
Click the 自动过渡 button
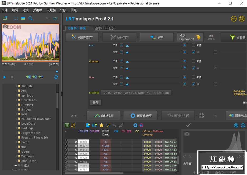pos(103,116)
